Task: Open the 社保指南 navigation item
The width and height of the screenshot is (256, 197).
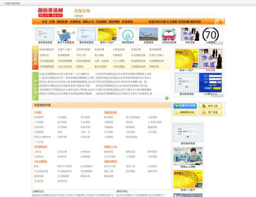Action: [75, 22]
